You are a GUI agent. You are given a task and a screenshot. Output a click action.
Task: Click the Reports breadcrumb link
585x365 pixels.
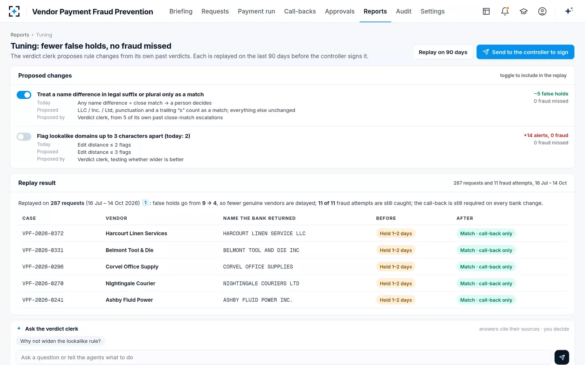(20, 35)
